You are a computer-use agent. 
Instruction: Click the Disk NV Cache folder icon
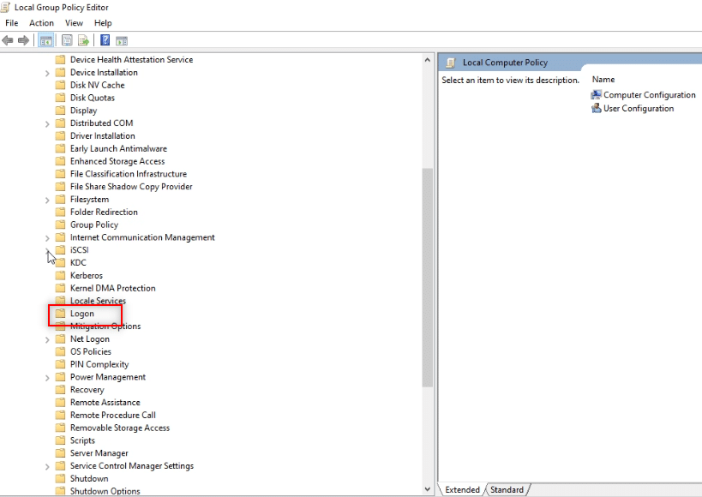click(61, 85)
